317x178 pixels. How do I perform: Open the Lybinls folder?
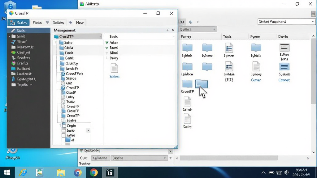click(187, 50)
